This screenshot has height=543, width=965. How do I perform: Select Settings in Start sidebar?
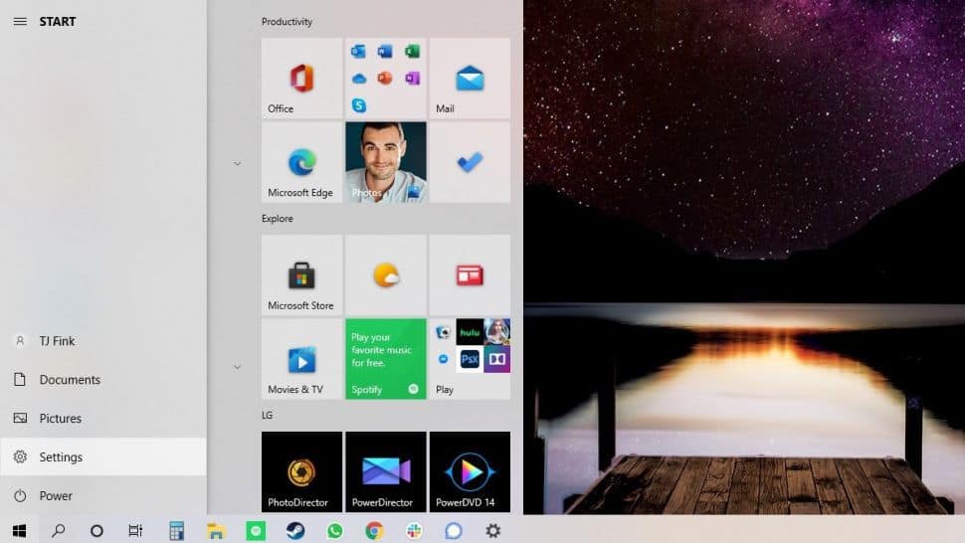(103, 456)
